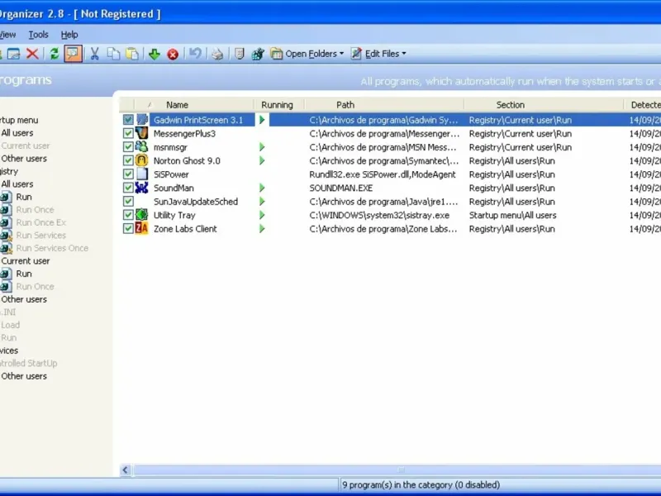Viewport: 661px width, 496px height.
Task: Uncheck the Gadwin PrintScreen 3.1 checkbox
Action: tap(128, 120)
